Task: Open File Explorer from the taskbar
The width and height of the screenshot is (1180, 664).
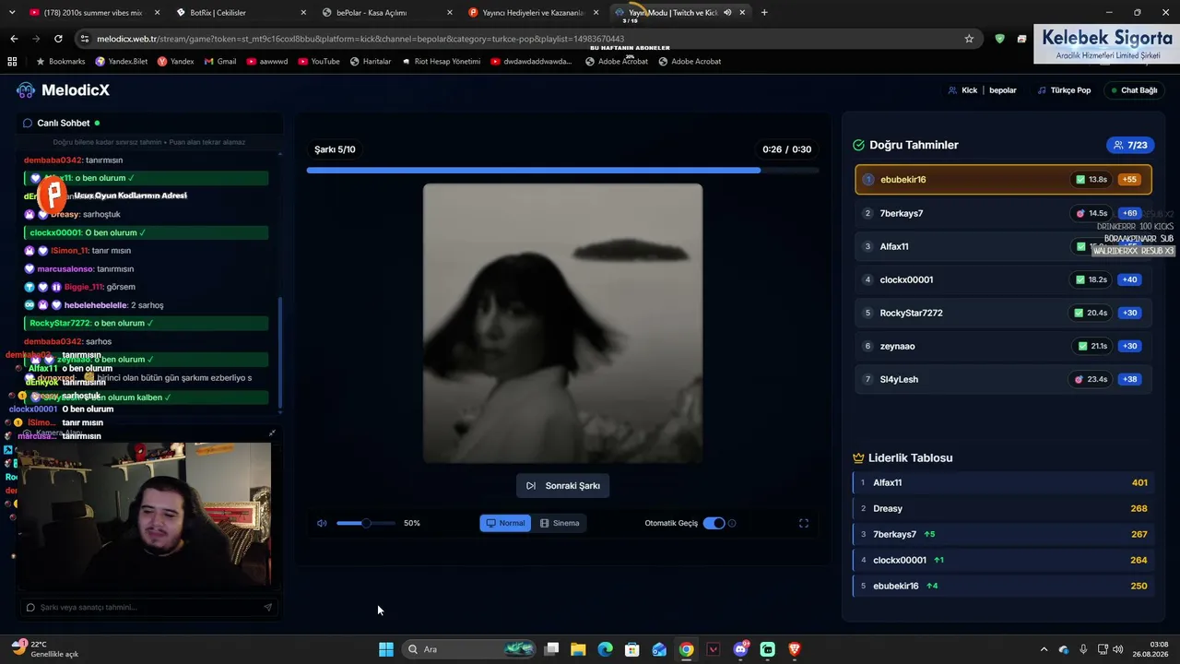Action: tap(578, 649)
